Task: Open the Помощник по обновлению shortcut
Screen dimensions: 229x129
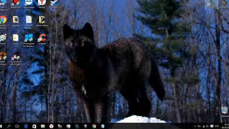Action: [29, 40]
